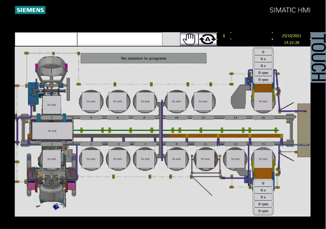Select the 0 counter in station 15 readout
The width and height of the screenshot is (326, 229).
263,183
